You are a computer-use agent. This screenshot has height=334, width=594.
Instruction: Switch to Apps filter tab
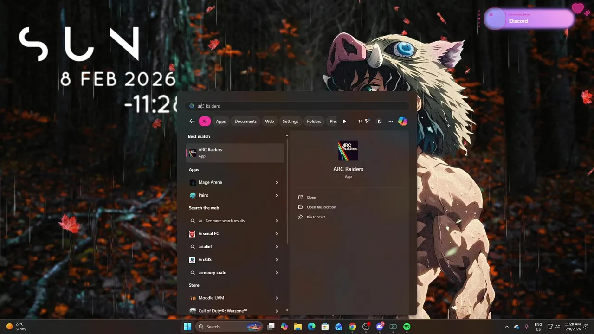pos(221,121)
